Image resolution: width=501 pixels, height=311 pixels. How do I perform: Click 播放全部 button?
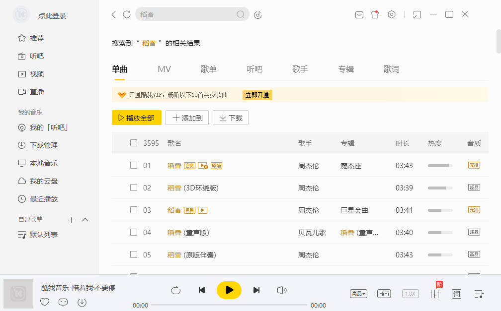click(136, 118)
